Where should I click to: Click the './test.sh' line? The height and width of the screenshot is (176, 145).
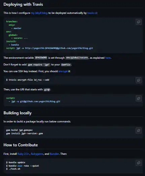13,169
